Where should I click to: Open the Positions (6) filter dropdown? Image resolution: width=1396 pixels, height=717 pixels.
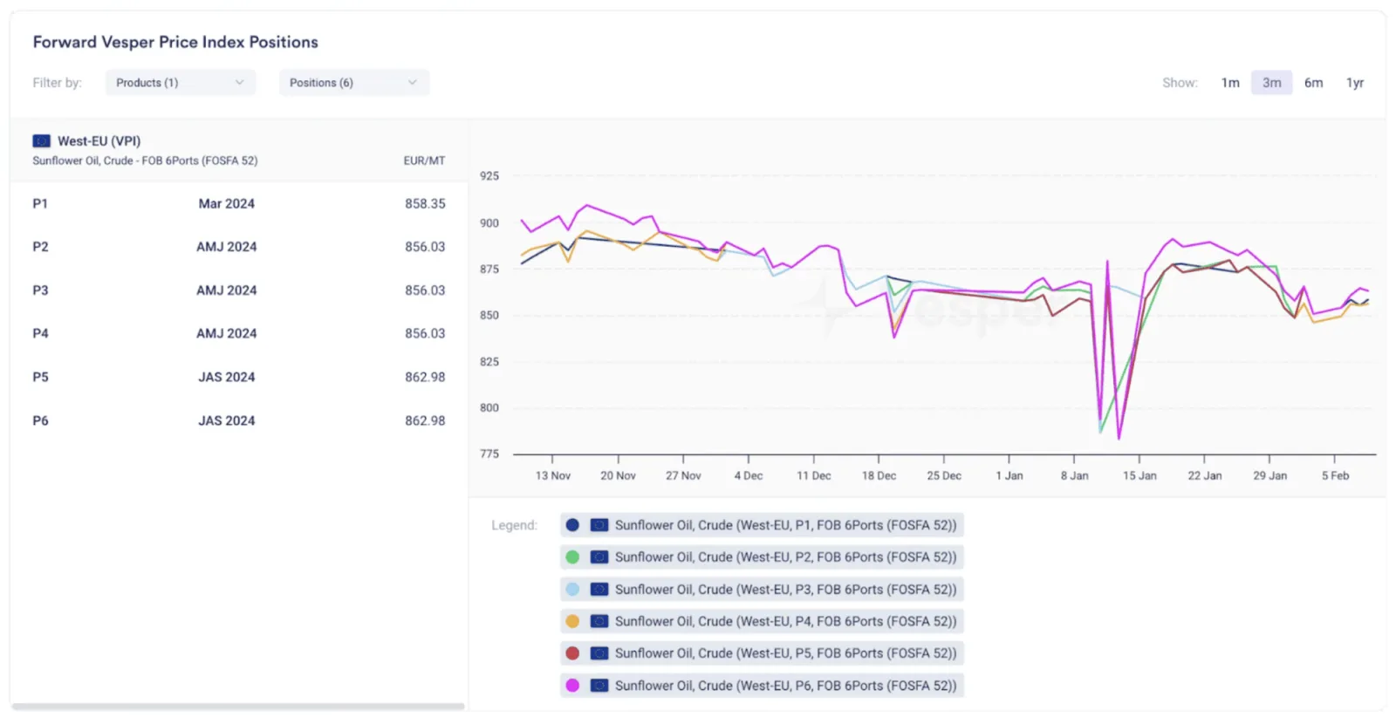(x=354, y=83)
